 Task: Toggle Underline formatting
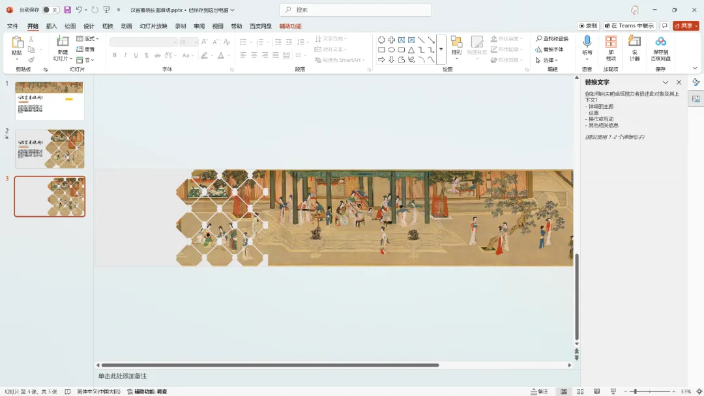136,55
